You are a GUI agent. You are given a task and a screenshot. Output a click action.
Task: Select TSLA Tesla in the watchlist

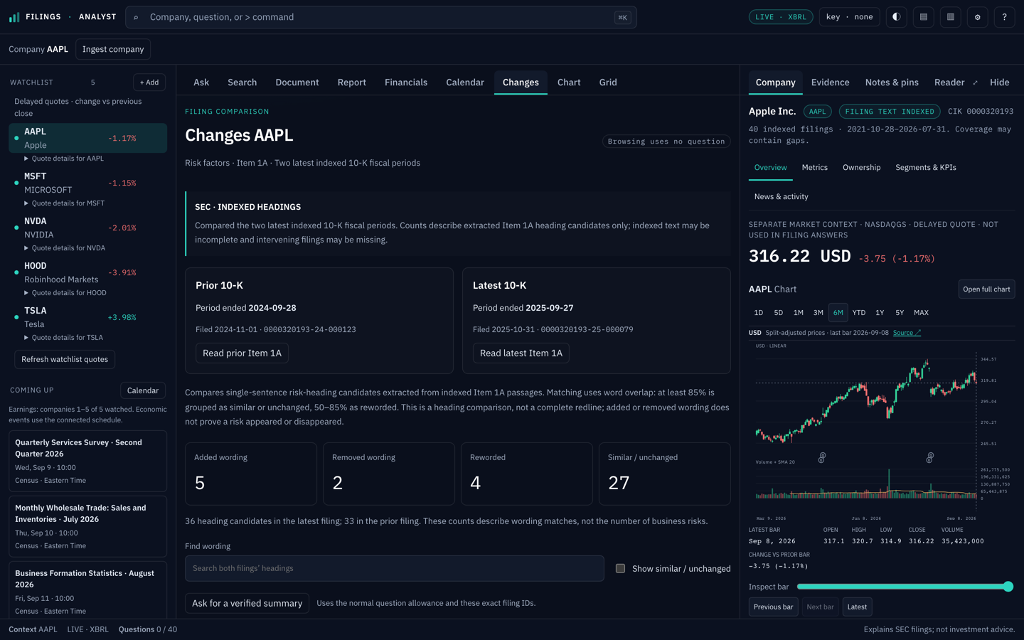click(x=88, y=317)
